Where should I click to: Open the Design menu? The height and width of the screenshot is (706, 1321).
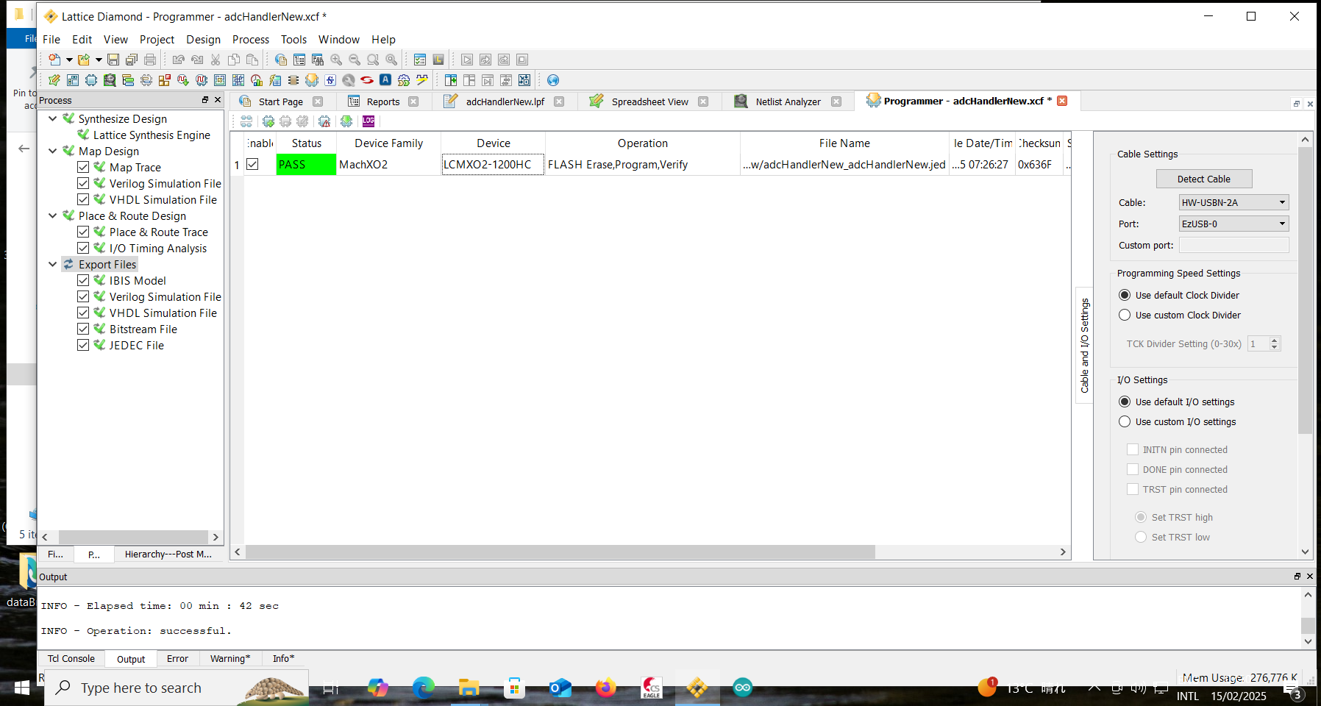point(203,40)
